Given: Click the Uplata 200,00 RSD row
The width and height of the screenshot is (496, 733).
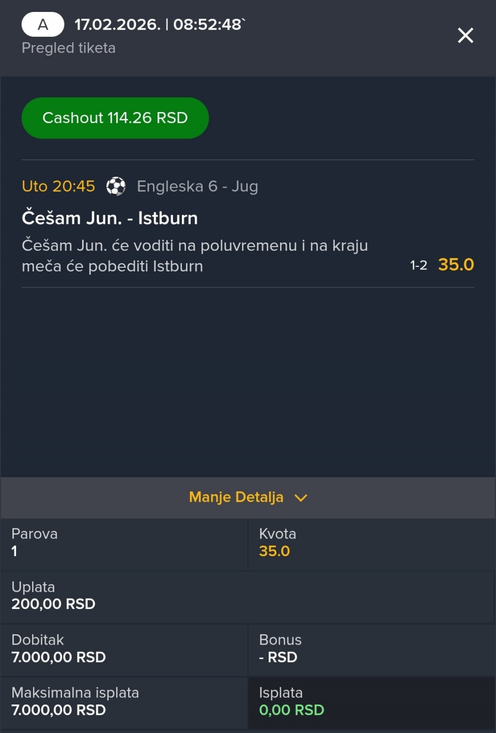Looking at the screenshot, I should [x=247, y=597].
